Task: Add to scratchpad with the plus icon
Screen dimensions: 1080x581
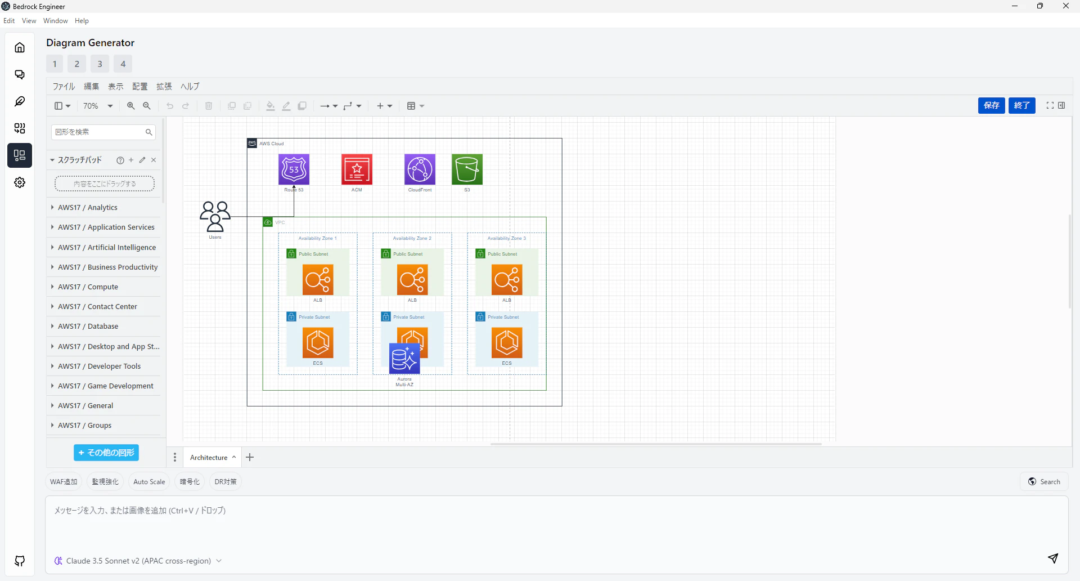Action: point(131,160)
